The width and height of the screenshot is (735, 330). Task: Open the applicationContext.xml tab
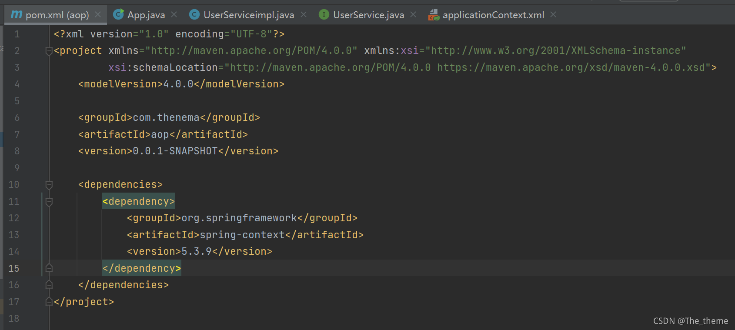493,15
